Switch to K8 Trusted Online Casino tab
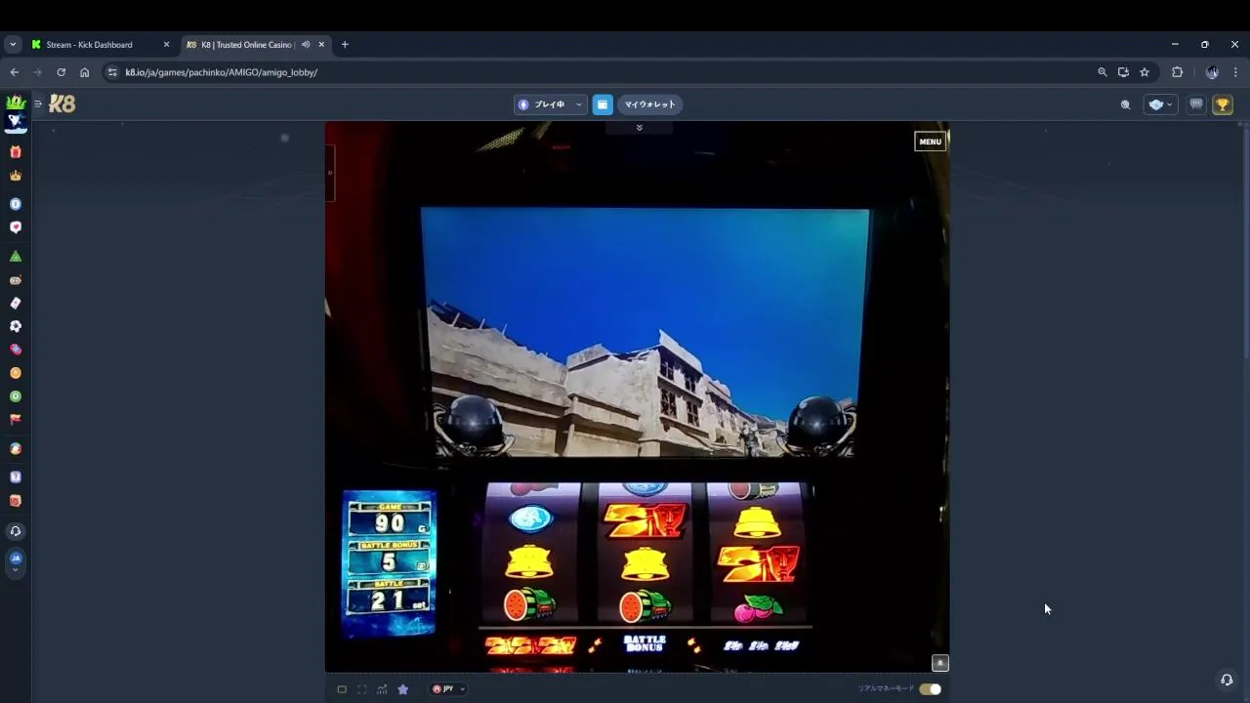 (x=256, y=45)
